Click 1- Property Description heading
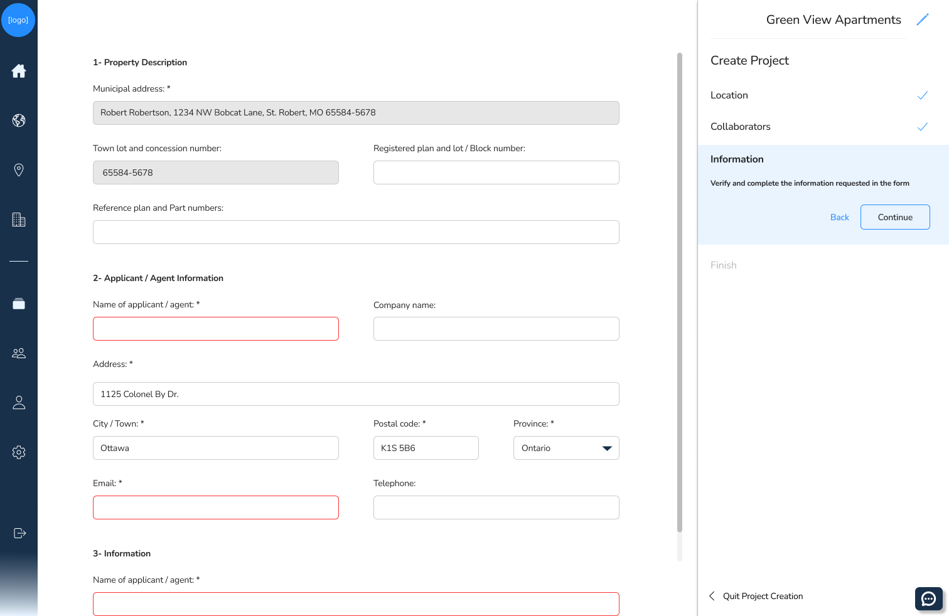The height and width of the screenshot is (616, 949). pyautogui.click(x=140, y=62)
